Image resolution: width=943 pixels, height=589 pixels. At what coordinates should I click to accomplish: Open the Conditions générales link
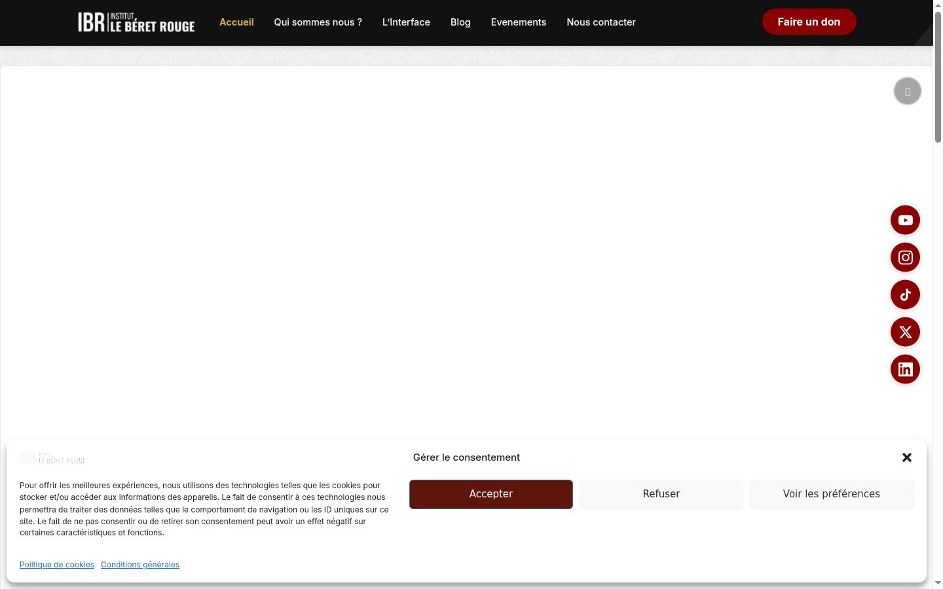[x=140, y=565]
